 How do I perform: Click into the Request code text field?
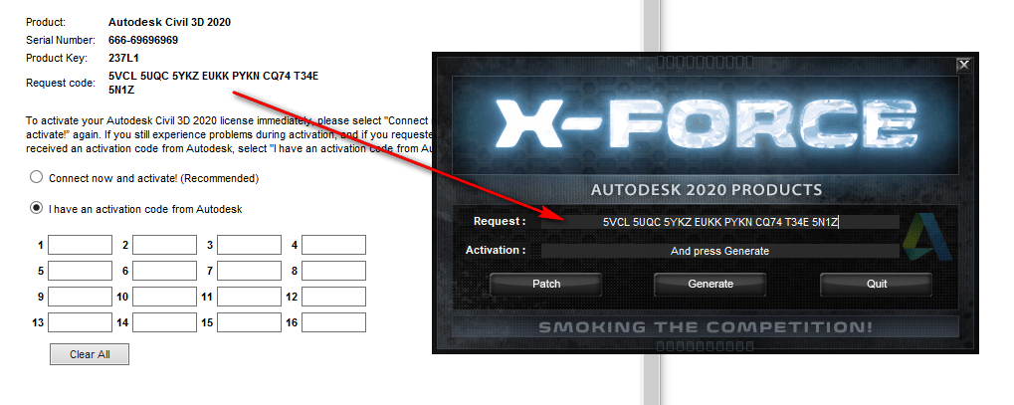[x=719, y=222]
